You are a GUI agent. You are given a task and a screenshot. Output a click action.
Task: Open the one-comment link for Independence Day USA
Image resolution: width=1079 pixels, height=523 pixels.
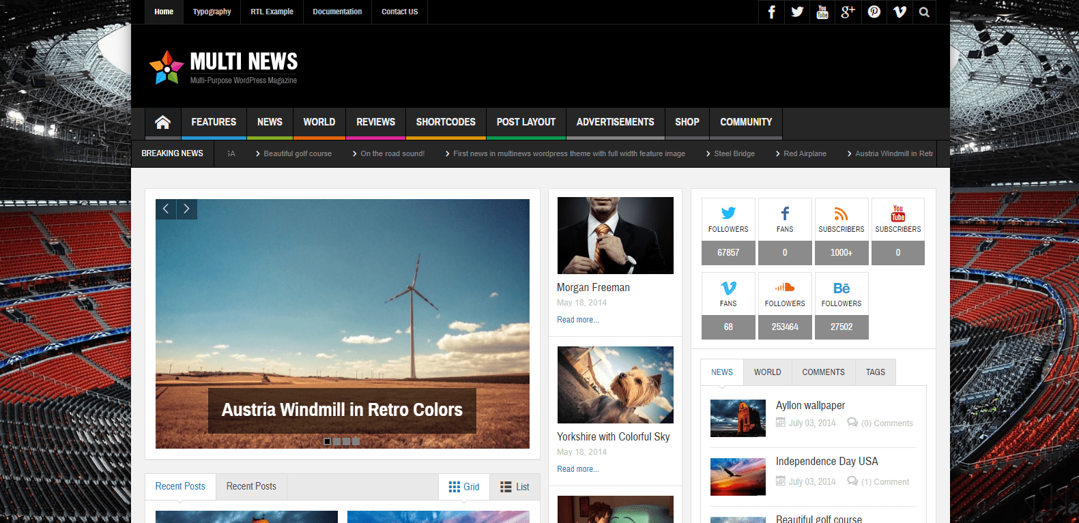(x=884, y=482)
